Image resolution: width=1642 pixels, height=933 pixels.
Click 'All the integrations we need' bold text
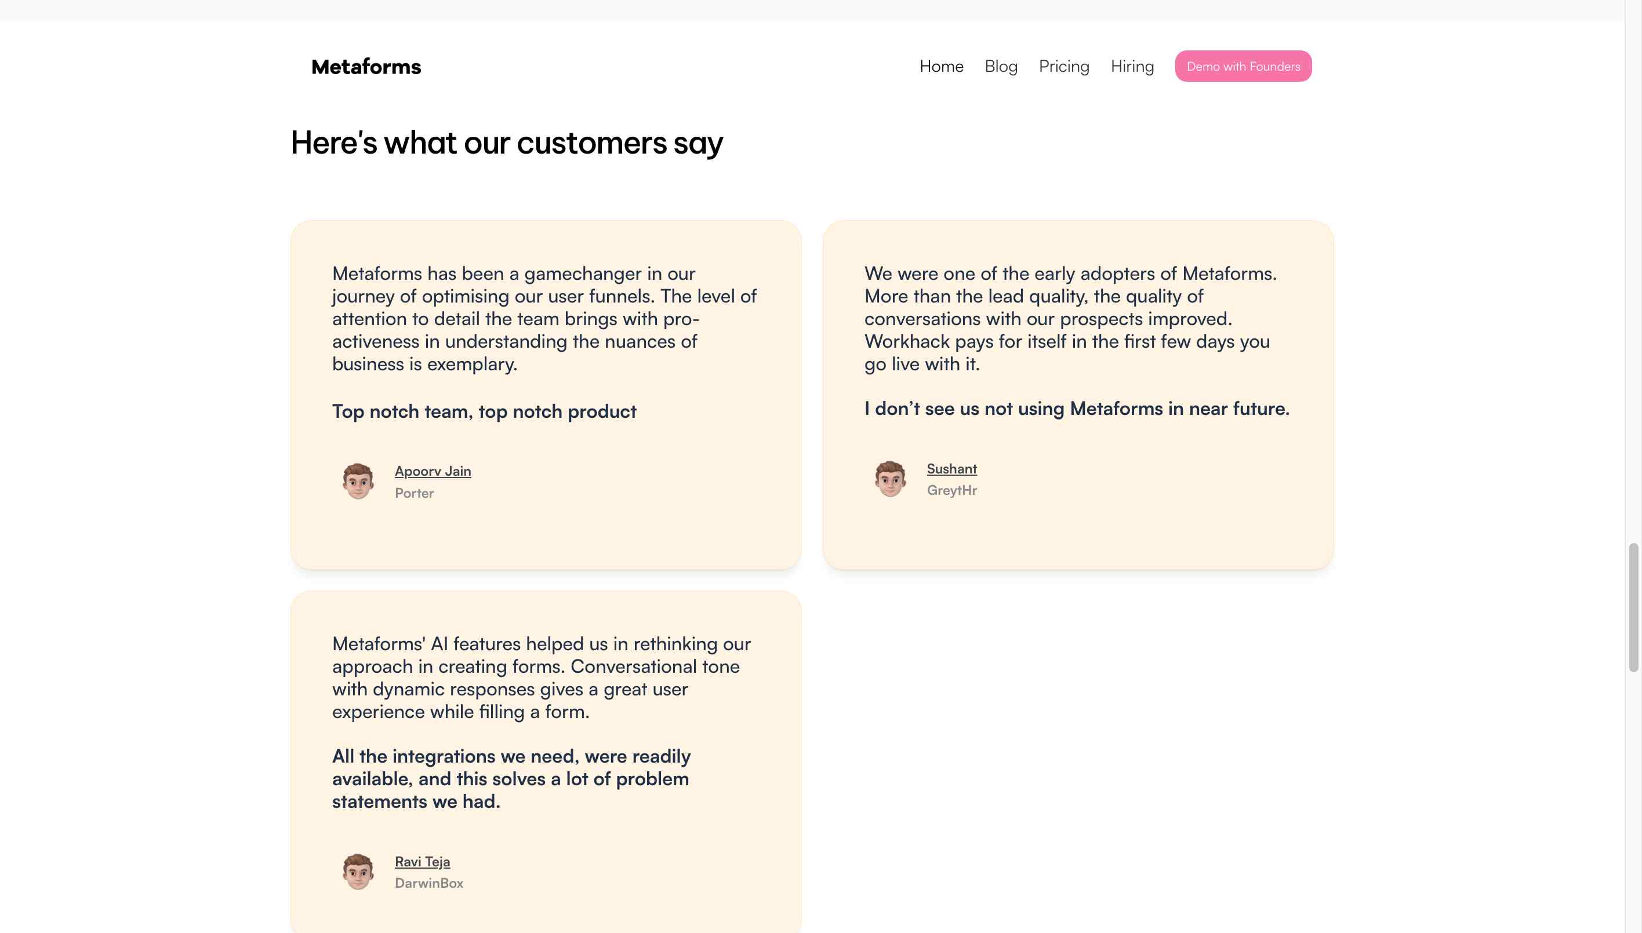[511, 779]
